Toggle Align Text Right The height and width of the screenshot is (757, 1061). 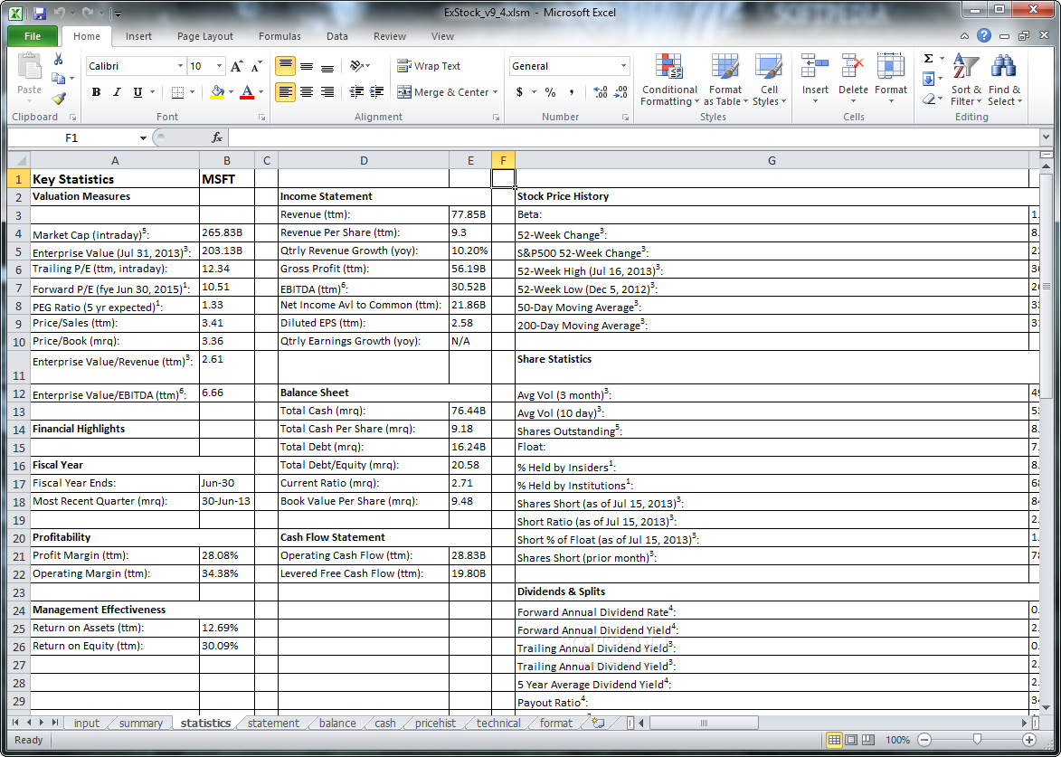327,92
